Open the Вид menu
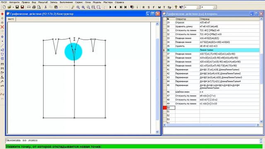Screen dimensions: 265x149 34,2
